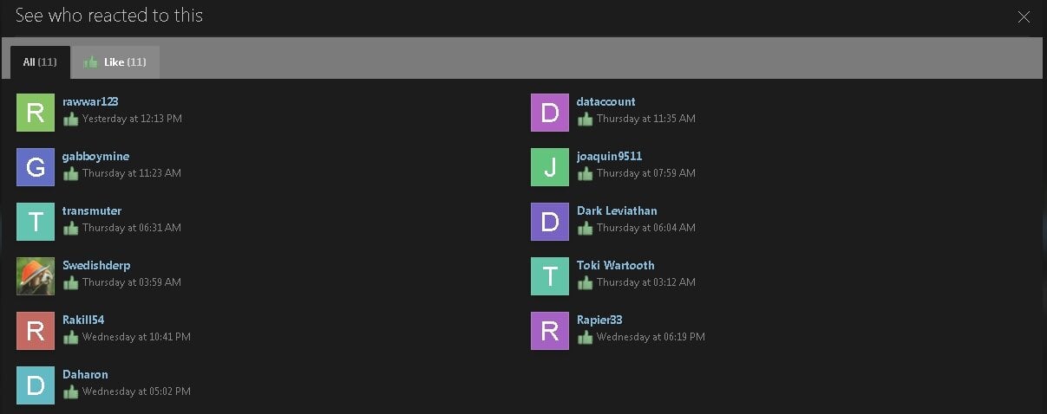Image resolution: width=1047 pixels, height=414 pixels.
Task: Open dataccount's profile link
Action: pos(605,101)
